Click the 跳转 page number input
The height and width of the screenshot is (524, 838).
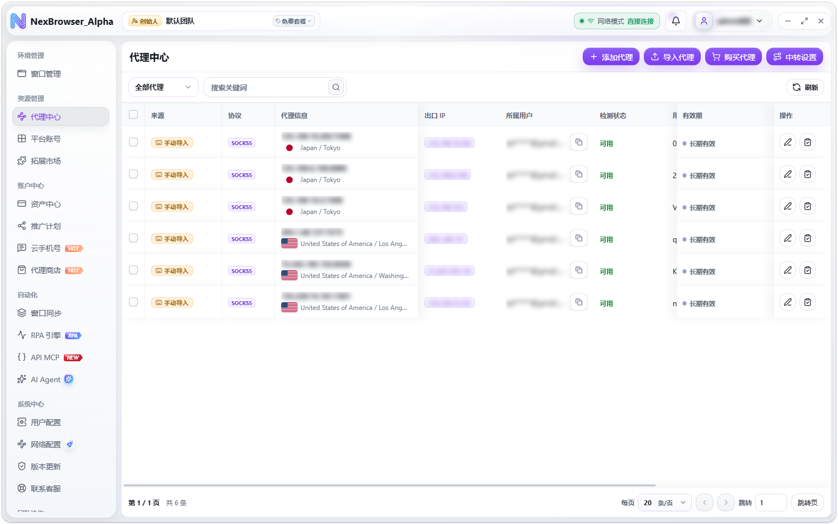[771, 502]
